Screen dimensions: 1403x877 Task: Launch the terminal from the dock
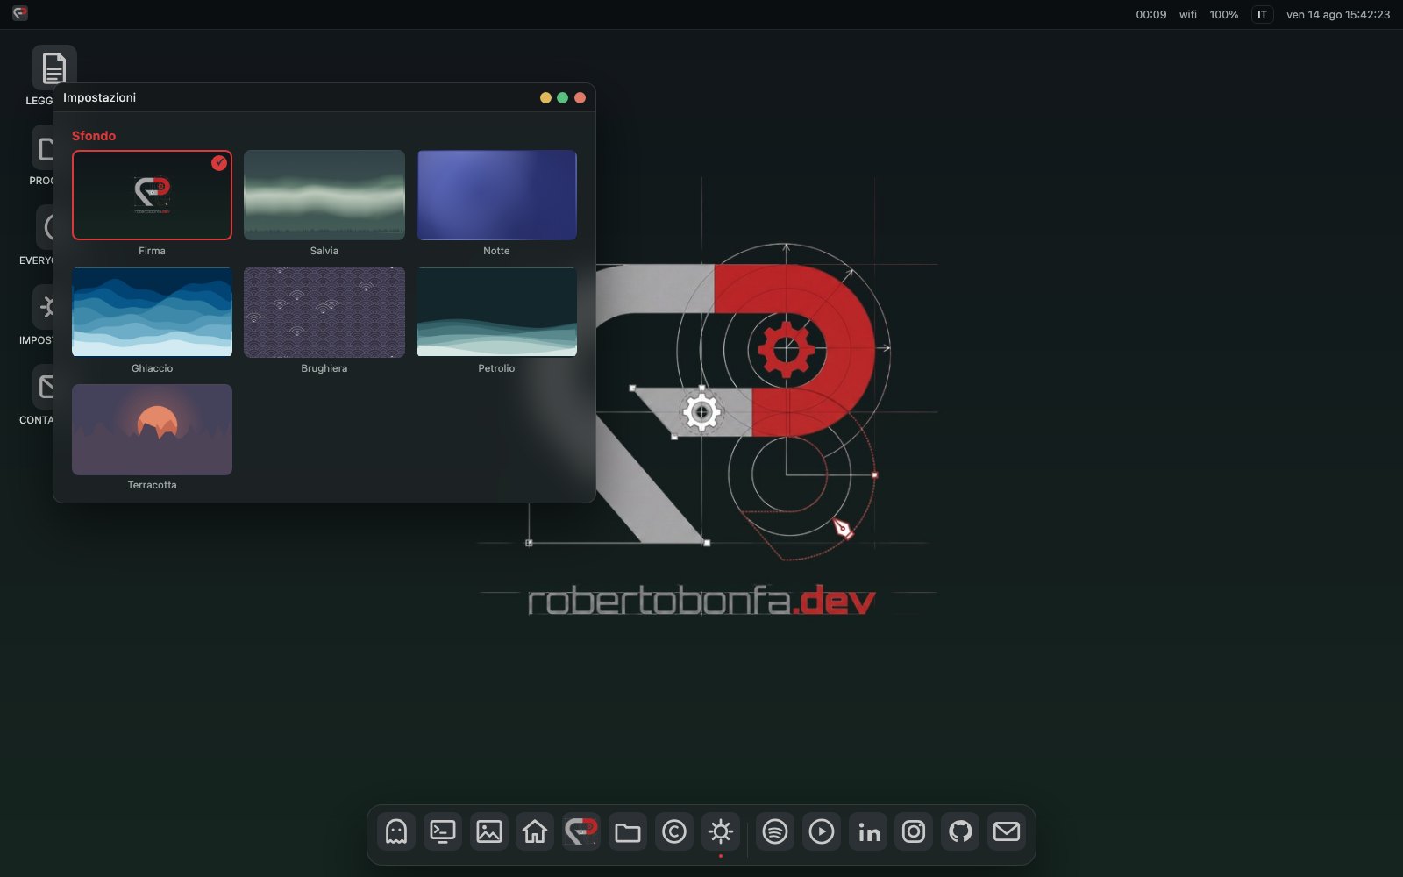[x=443, y=831]
